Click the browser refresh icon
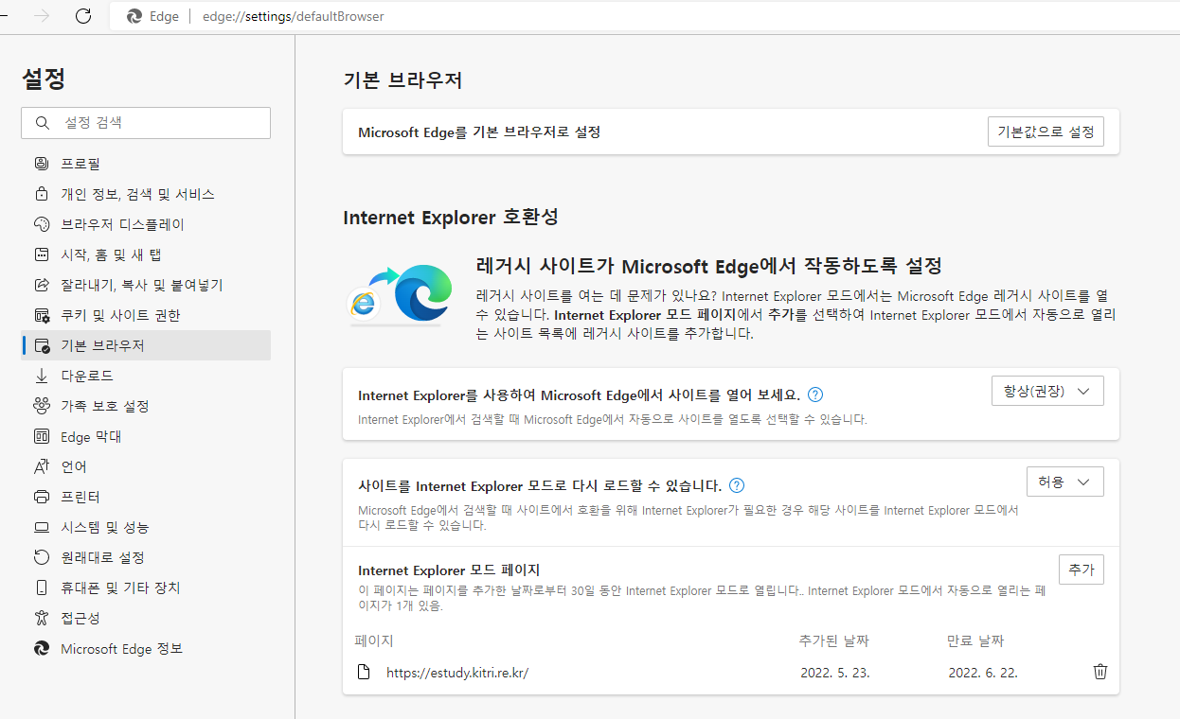 click(83, 16)
